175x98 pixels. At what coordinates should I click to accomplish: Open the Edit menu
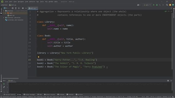click(x=11, y=2)
